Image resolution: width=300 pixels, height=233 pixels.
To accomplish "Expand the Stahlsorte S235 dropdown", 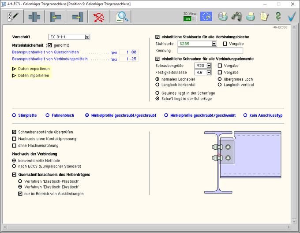I will pos(214,44).
